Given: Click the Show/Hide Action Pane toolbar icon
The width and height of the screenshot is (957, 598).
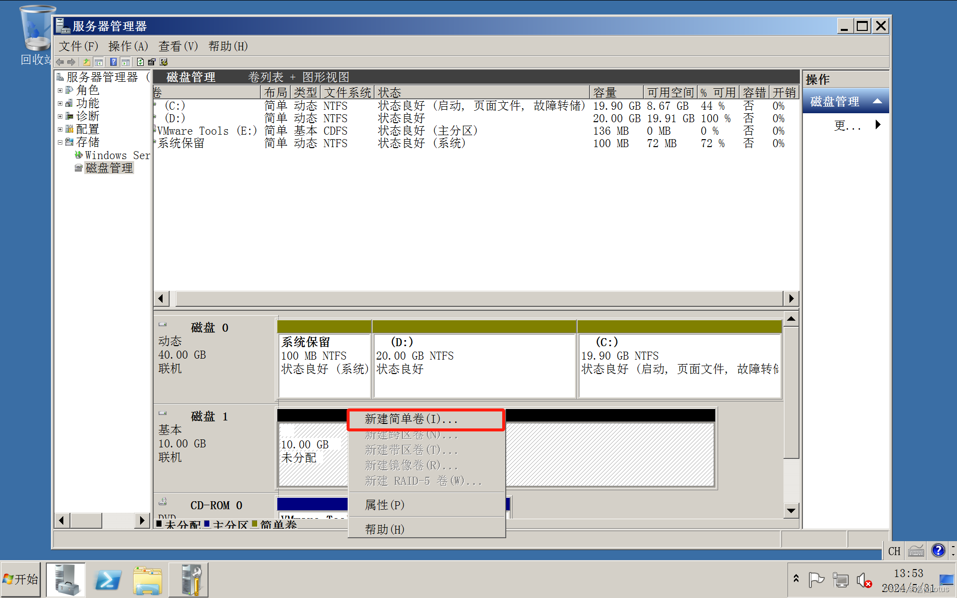Looking at the screenshot, I should (126, 62).
